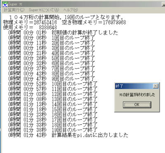Click the 8回目のループ終了 line

[x=52, y=74]
